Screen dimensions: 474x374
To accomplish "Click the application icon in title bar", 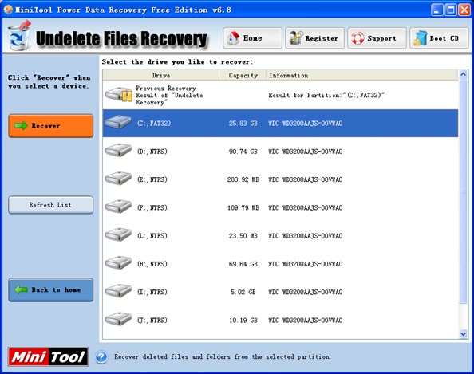I will [8, 10].
